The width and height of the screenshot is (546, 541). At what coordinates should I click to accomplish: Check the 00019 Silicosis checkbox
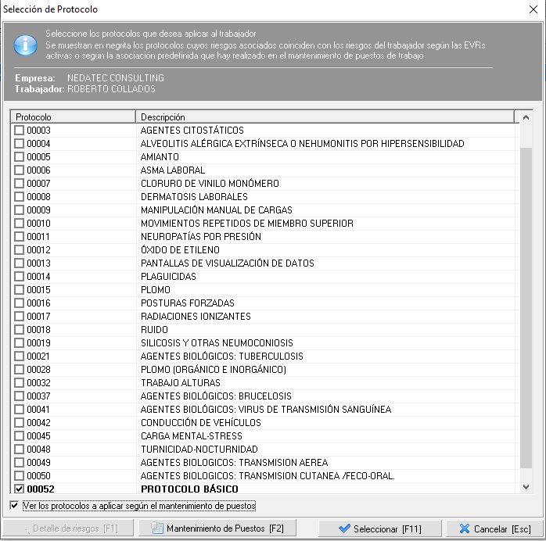[x=19, y=342]
